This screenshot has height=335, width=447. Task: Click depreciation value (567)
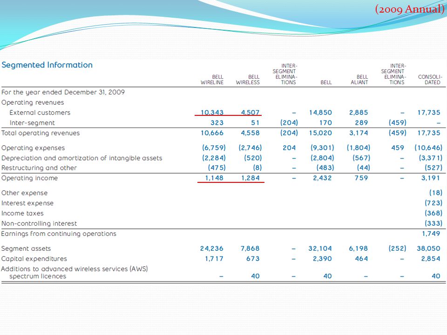[361, 158]
